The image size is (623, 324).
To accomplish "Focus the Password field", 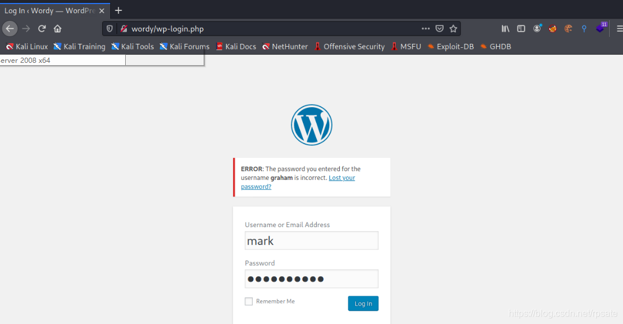I will point(311,278).
